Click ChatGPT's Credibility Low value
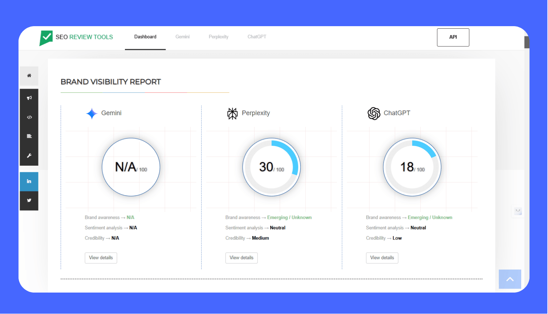Image resolution: width=548 pixels, height=314 pixels. (x=397, y=238)
